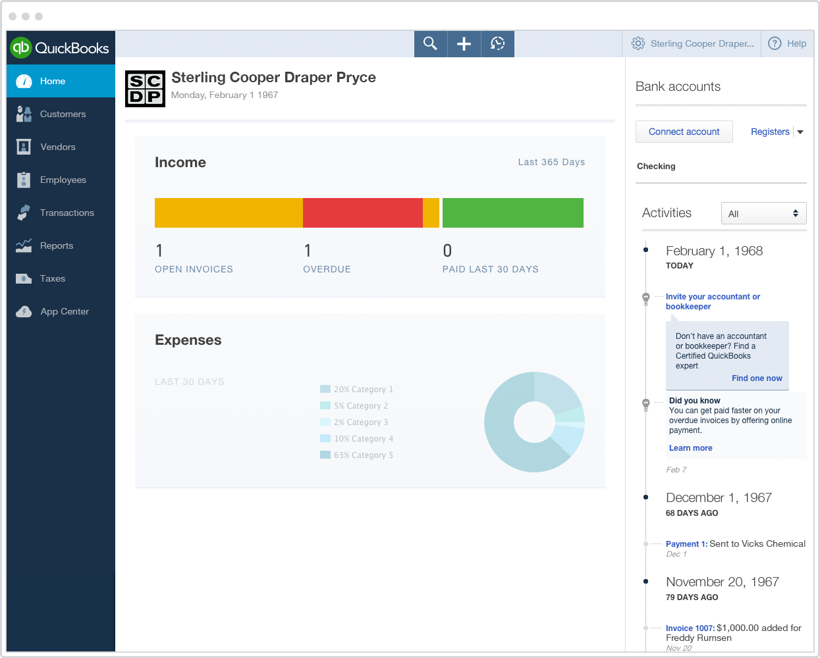This screenshot has width=820, height=658.
Task: Click the Sterling Cooper Draper Pryce heading
Action: [x=273, y=78]
